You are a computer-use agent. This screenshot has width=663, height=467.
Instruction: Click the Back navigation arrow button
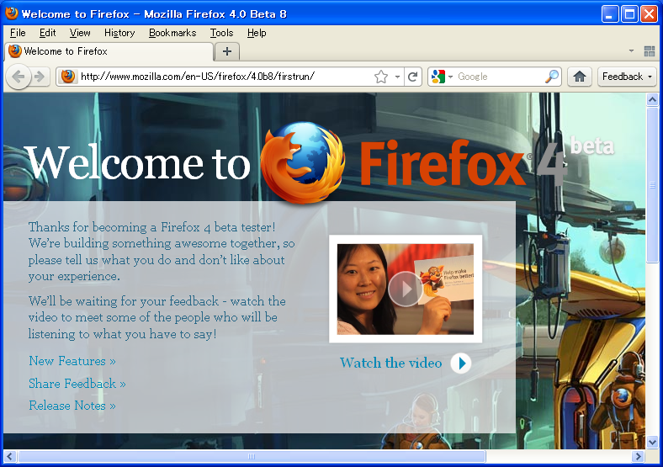tap(19, 77)
